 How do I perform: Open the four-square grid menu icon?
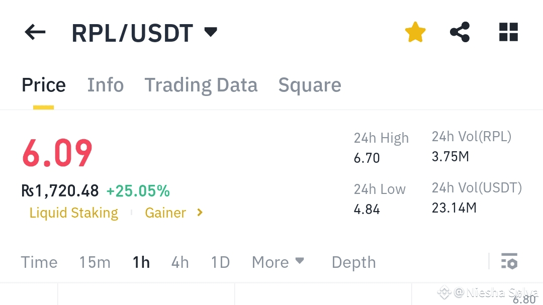point(508,33)
